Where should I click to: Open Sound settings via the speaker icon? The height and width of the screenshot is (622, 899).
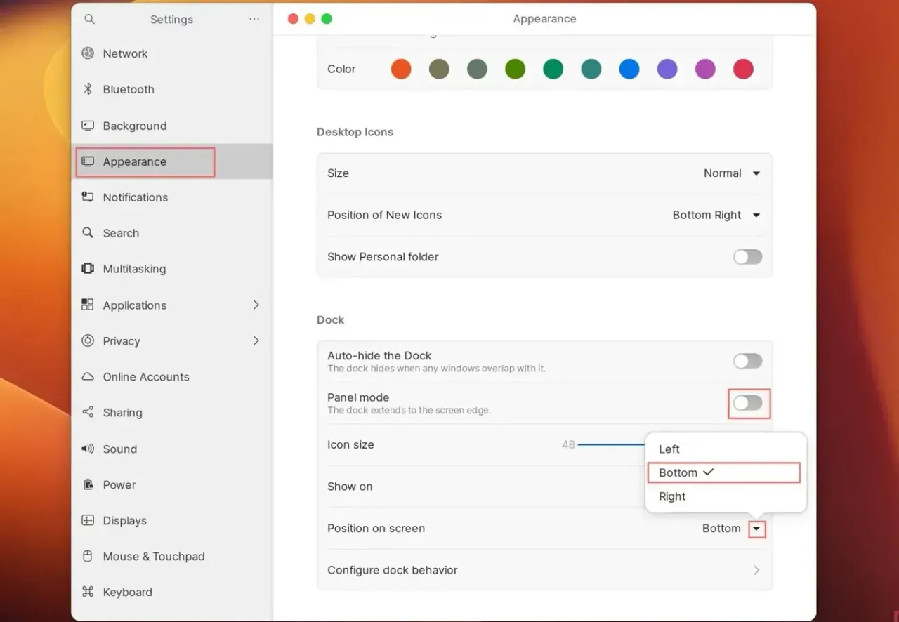click(87, 449)
